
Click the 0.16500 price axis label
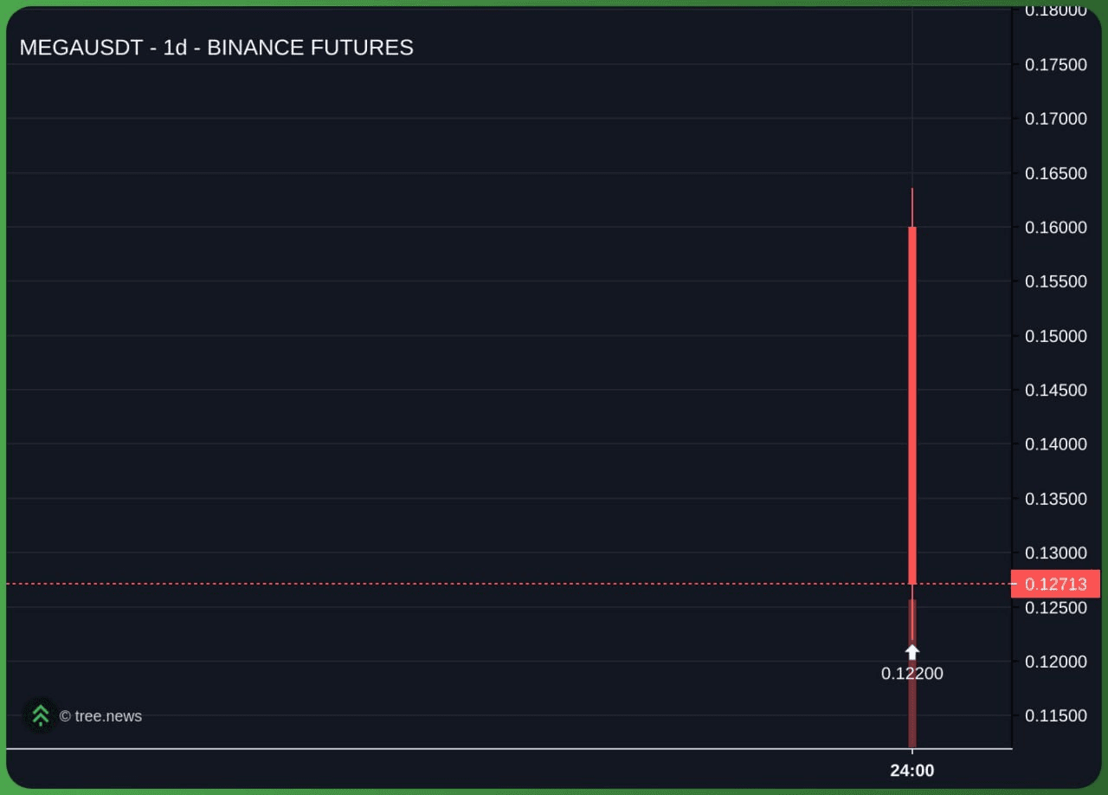coord(1055,173)
